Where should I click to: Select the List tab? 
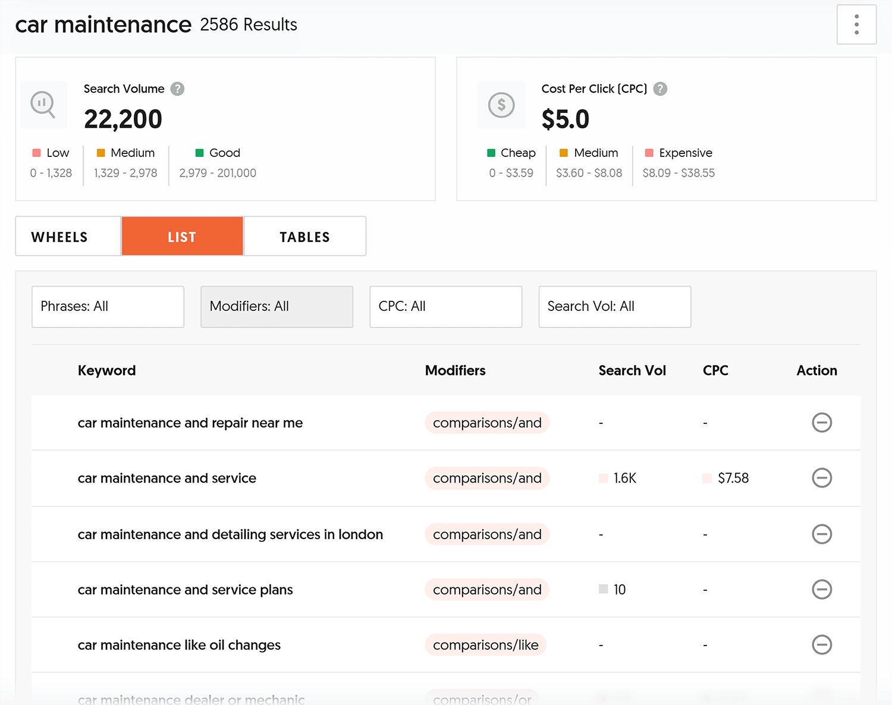[182, 237]
